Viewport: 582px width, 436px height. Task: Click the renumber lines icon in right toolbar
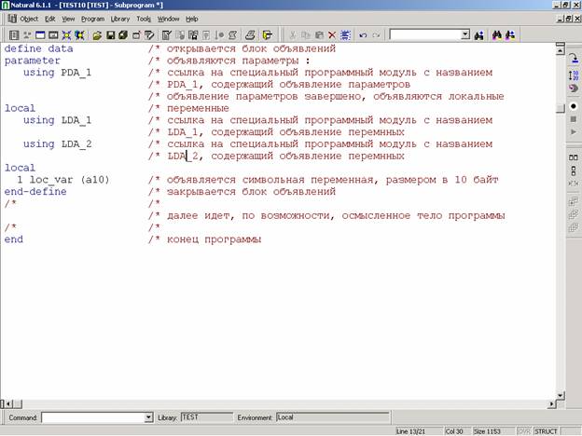[573, 74]
